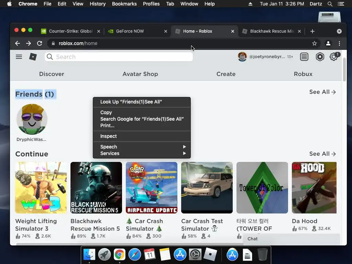This screenshot has width=352, height=264.
Task: Open the Create page link
Action: (226, 74)
